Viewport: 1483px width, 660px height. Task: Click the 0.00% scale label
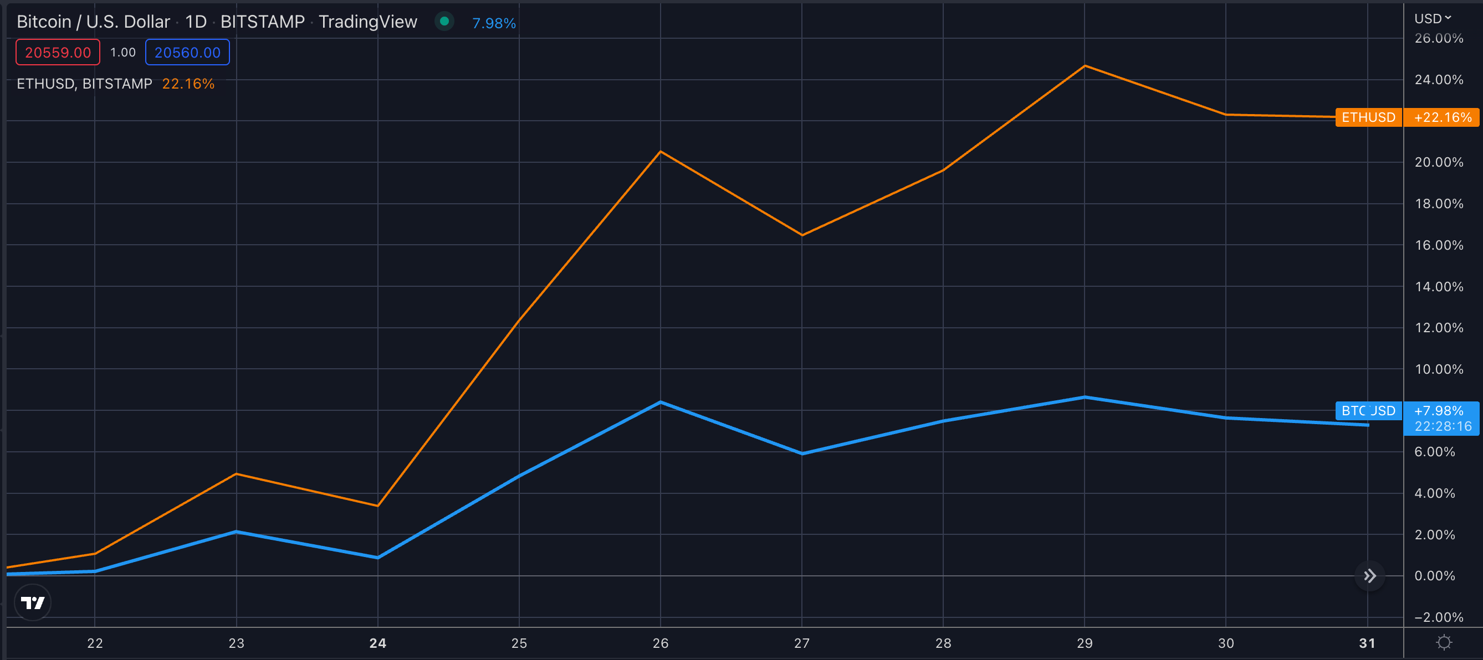(1435, 575)
